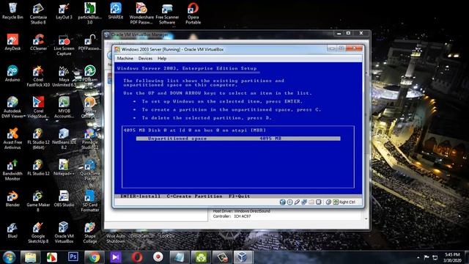
Task: Click the VirtualBox cube taskbar button
Action: (x=243, y=257)
